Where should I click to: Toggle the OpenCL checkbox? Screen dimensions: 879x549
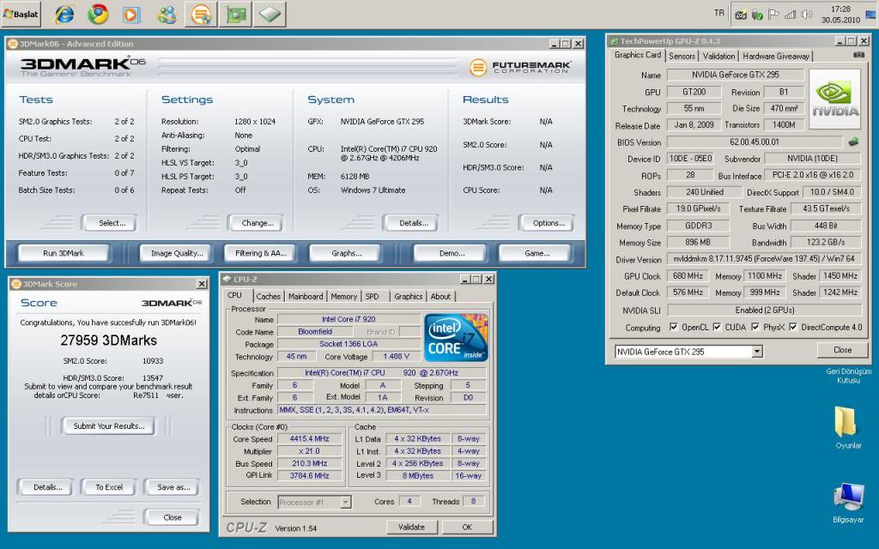tap(673, 327)
